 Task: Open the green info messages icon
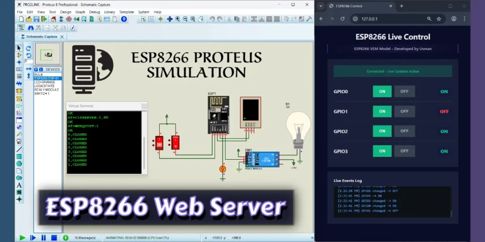65,238
